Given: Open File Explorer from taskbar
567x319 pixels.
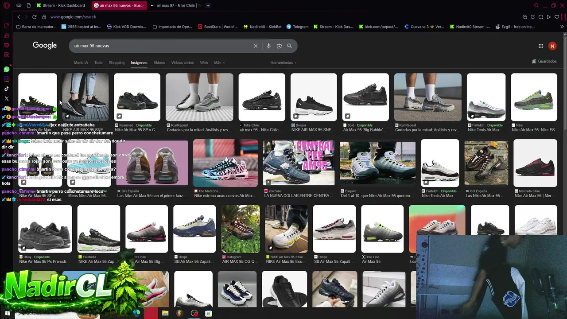Looking at the screenshot, I should tap(165, 313).
